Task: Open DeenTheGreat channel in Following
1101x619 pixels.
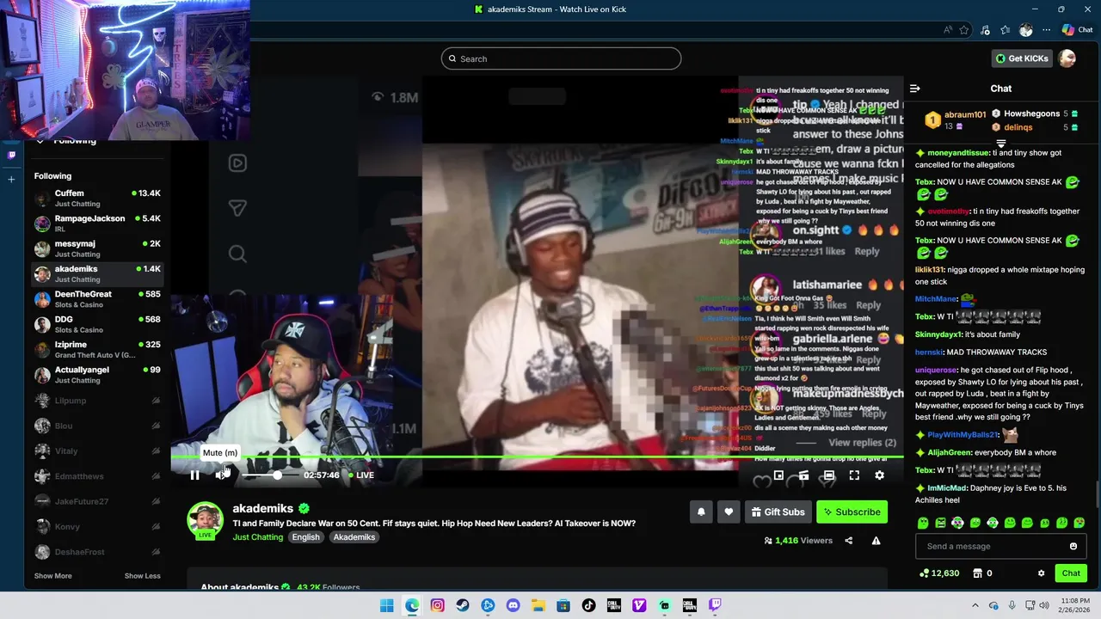Action: [98, 299]
